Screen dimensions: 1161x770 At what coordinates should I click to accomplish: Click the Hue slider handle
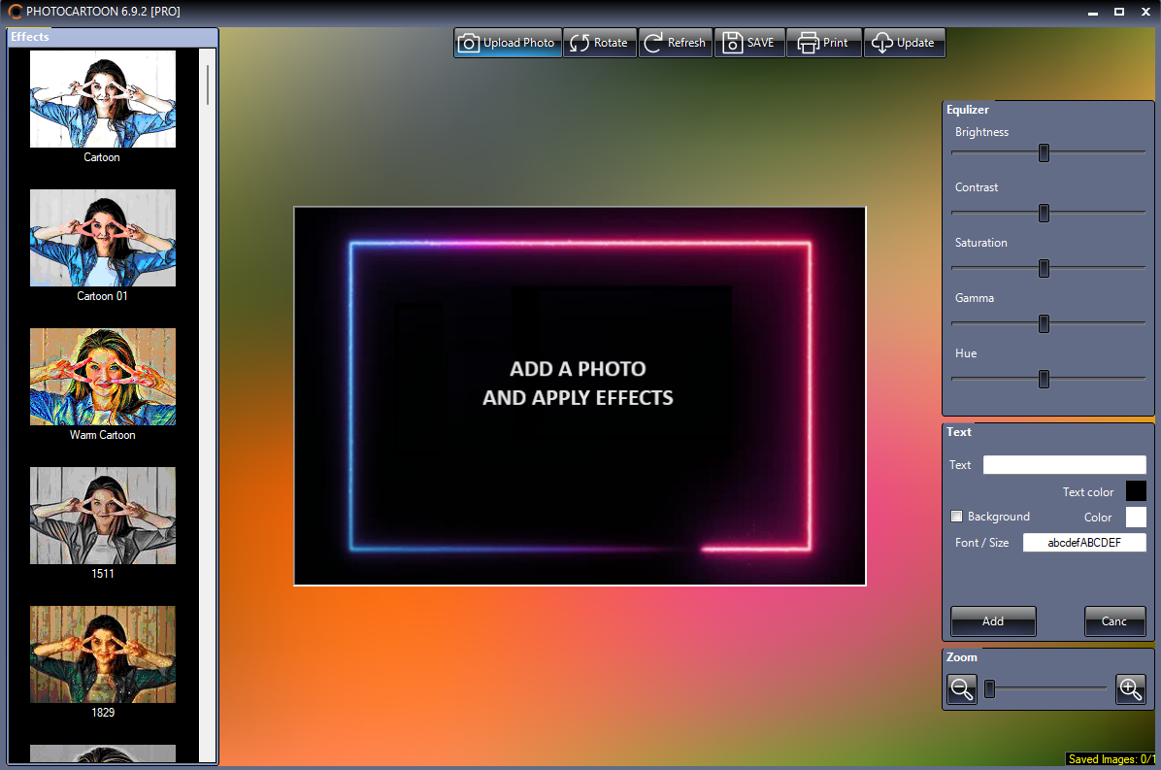(x=1044, y=379)
